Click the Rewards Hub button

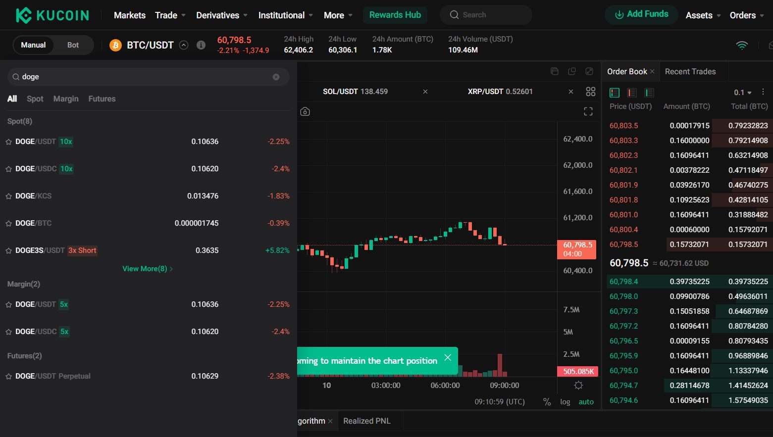(395, 15)
